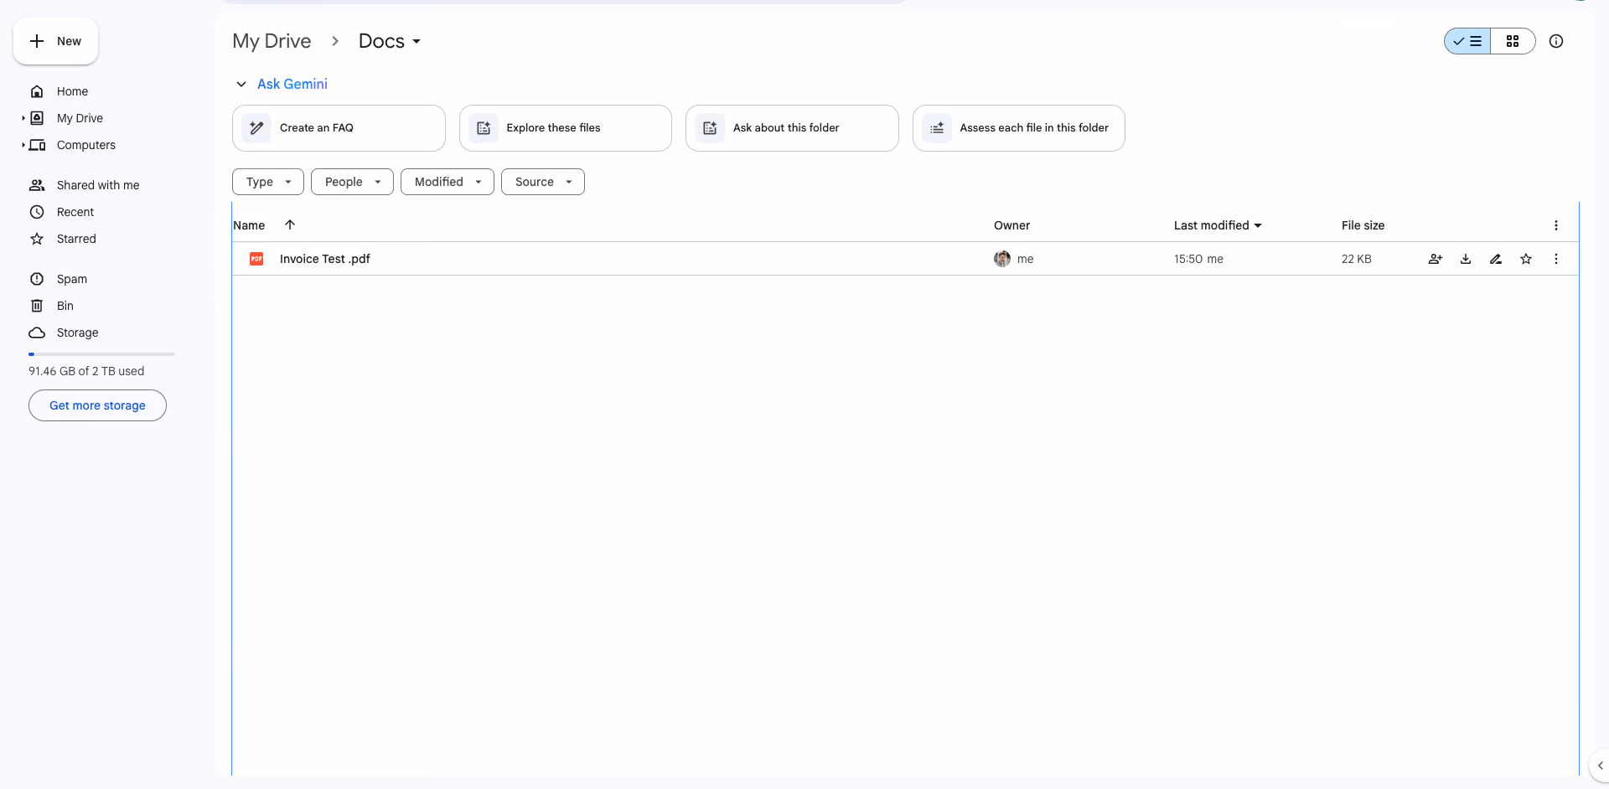
Task: Open column options menu in header
Action: [x=1556, y=225]
